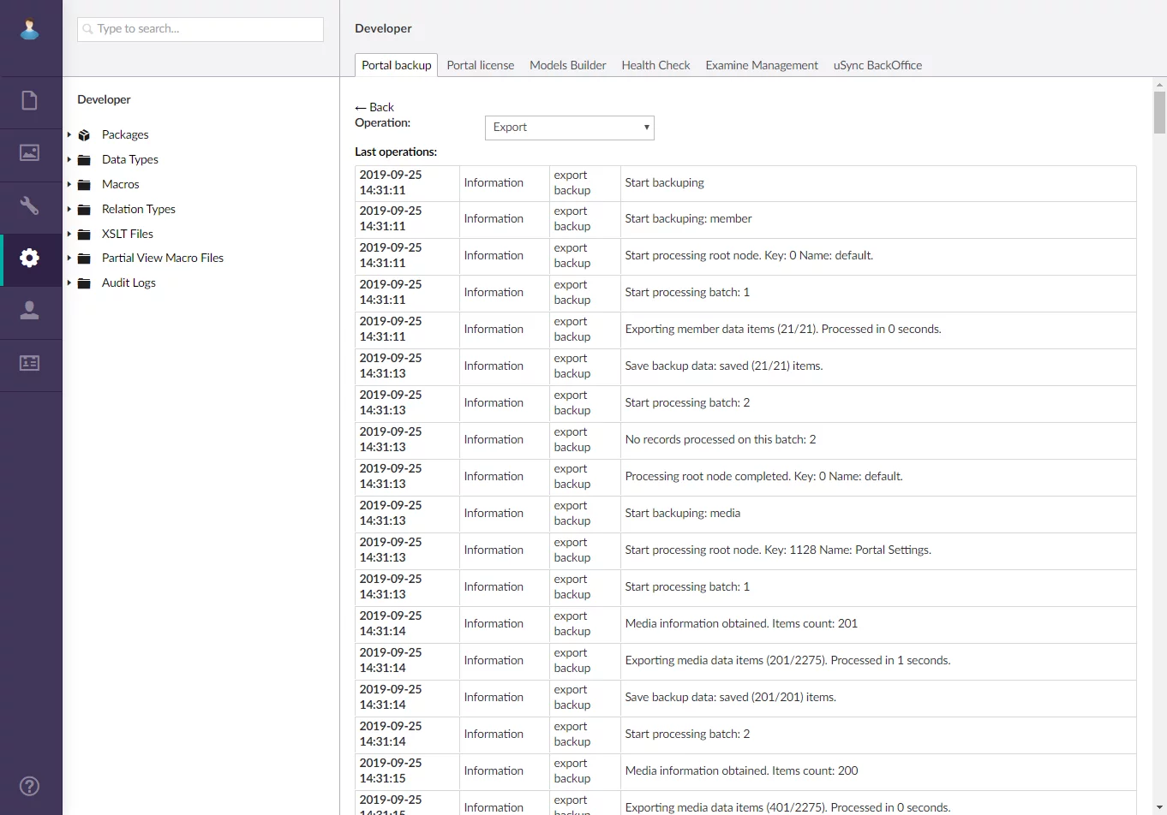Click the user avatar icon
The height and width of the screenshot is (815, 1167).
pyautogui.click(x=30, y=29)
